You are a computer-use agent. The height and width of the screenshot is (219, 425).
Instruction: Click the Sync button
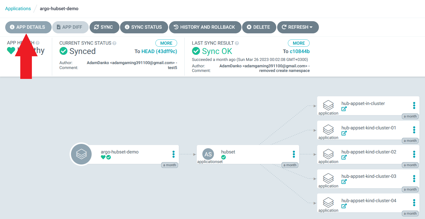(x=104, y=27)
